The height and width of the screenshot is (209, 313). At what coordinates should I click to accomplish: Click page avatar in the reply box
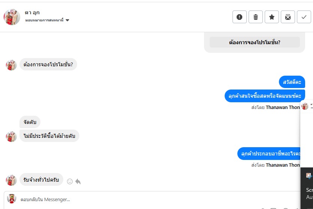[x=12, y=199]
